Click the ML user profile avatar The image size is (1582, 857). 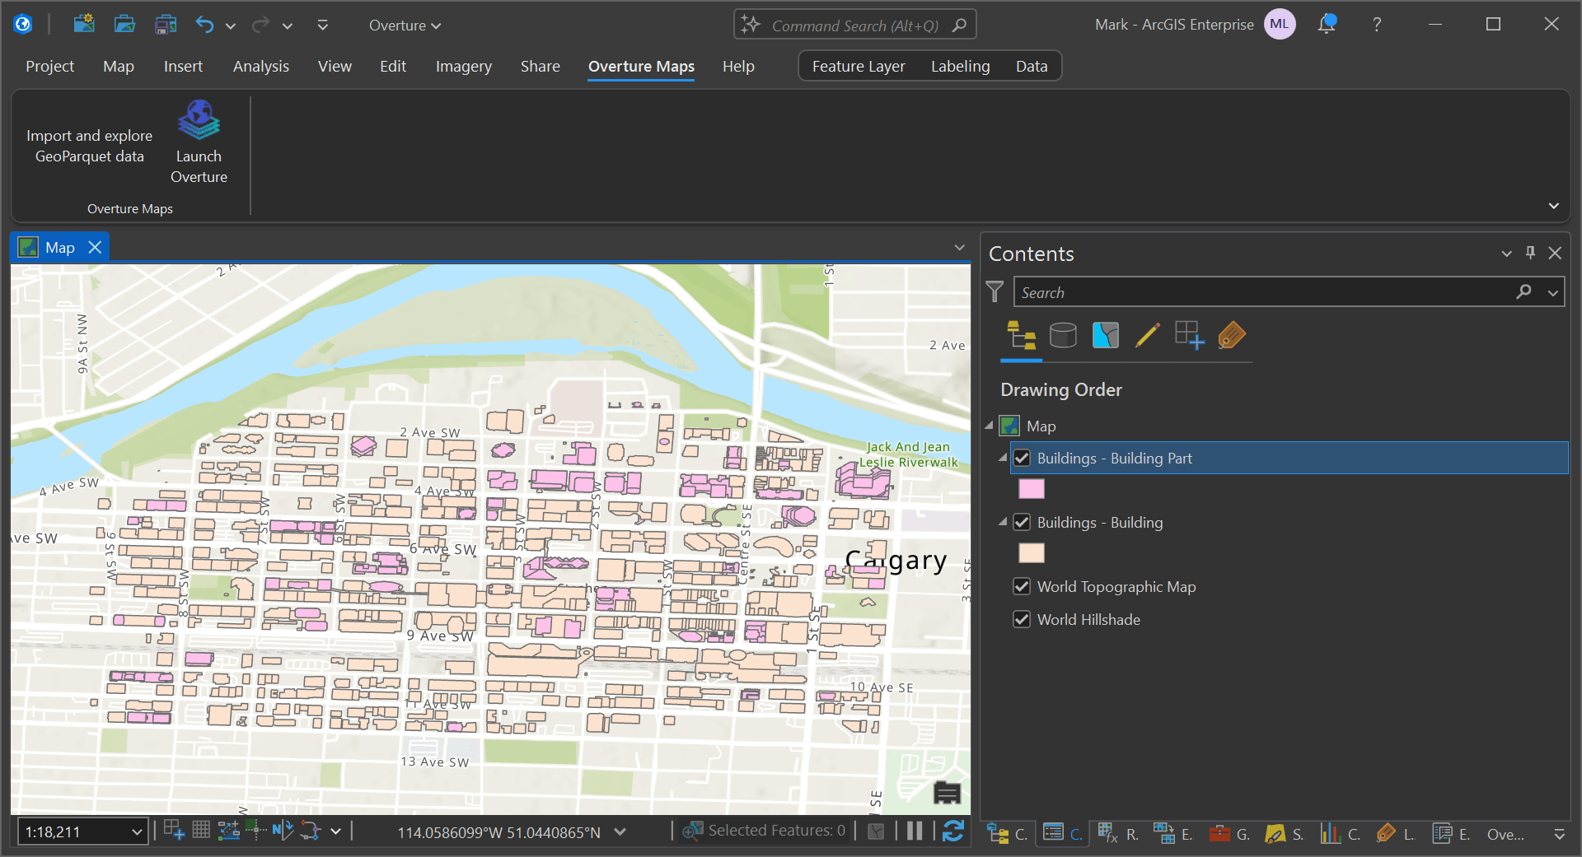point(1280,25)
